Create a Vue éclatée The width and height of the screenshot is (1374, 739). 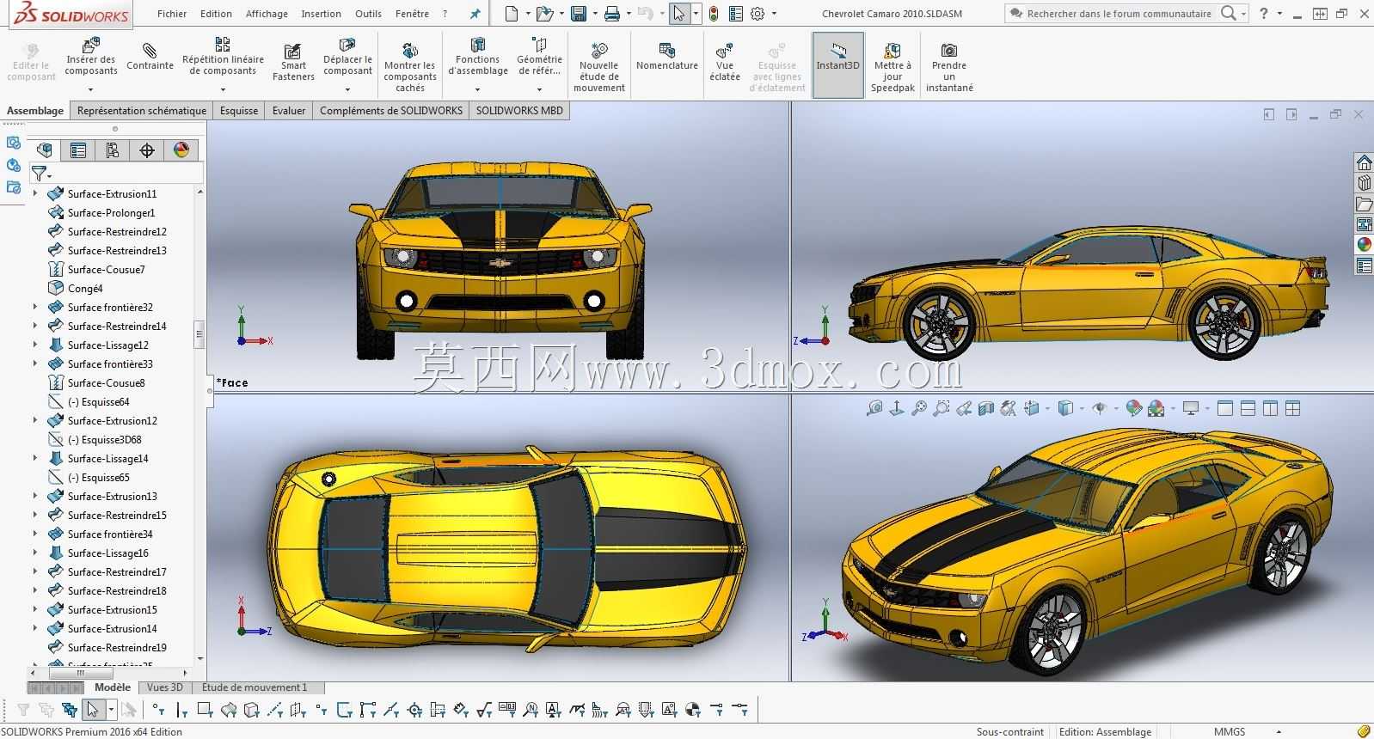[725, 62]
